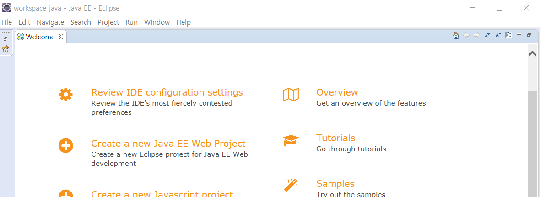Open the Overview link
540x197 pixels.
click(x=337, y=92)
